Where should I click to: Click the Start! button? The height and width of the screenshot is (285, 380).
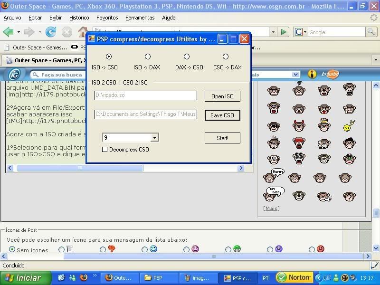pyautogui.click(x=222, y=138)
